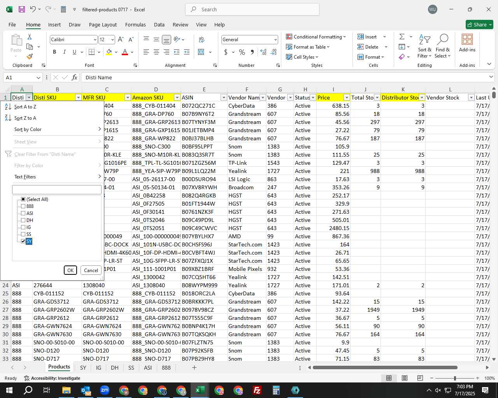Expand Format as Table menu
This screenshot has height=398, width=498.
pos(308,47)
